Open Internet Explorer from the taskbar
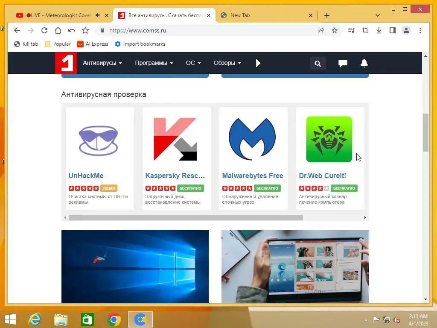 click(35, 319)
